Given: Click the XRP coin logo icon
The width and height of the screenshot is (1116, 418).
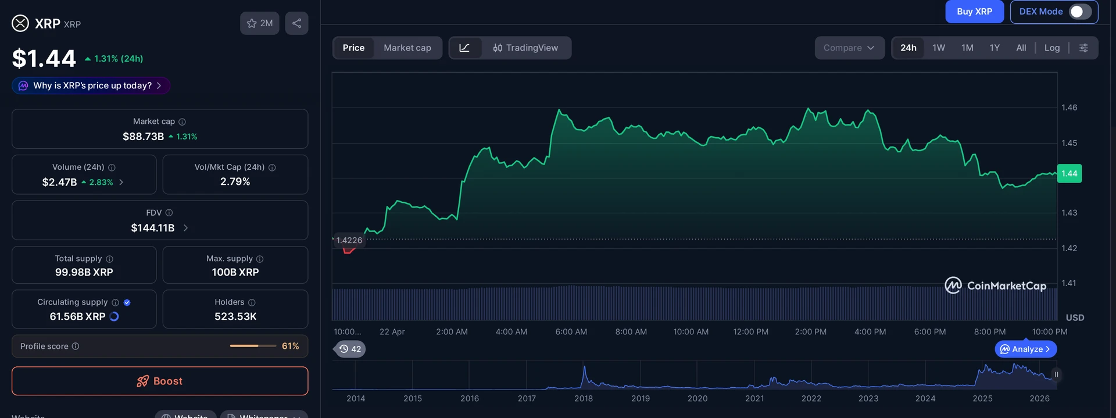Looking at the screenshot, I should [x=20, y=23].
